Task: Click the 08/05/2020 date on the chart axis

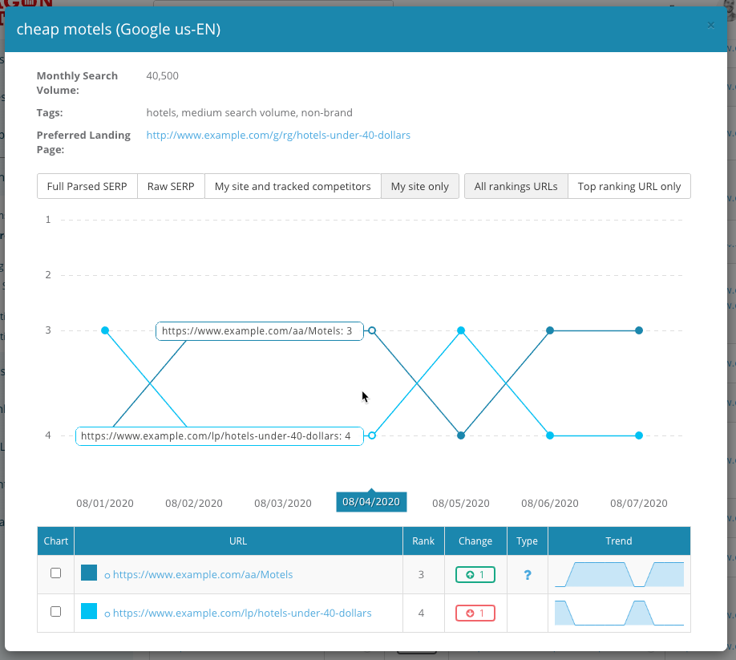Action: [460, 504]
